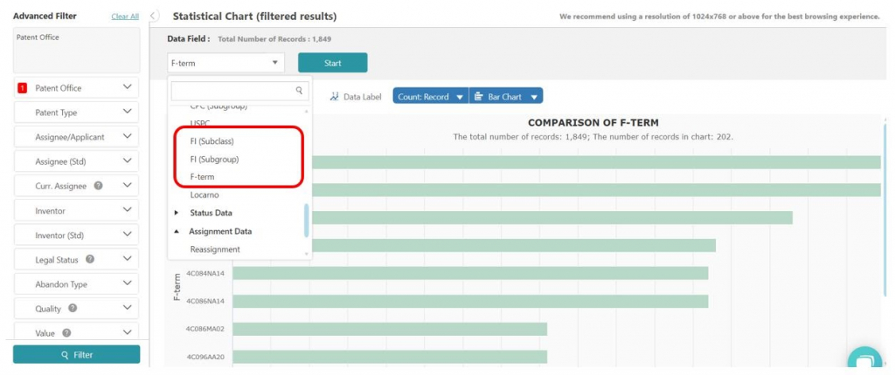Click the search magnifier in the dropdown box
Image resolution: width=895 pixels, height=375 pixels.
pos(299,90)
